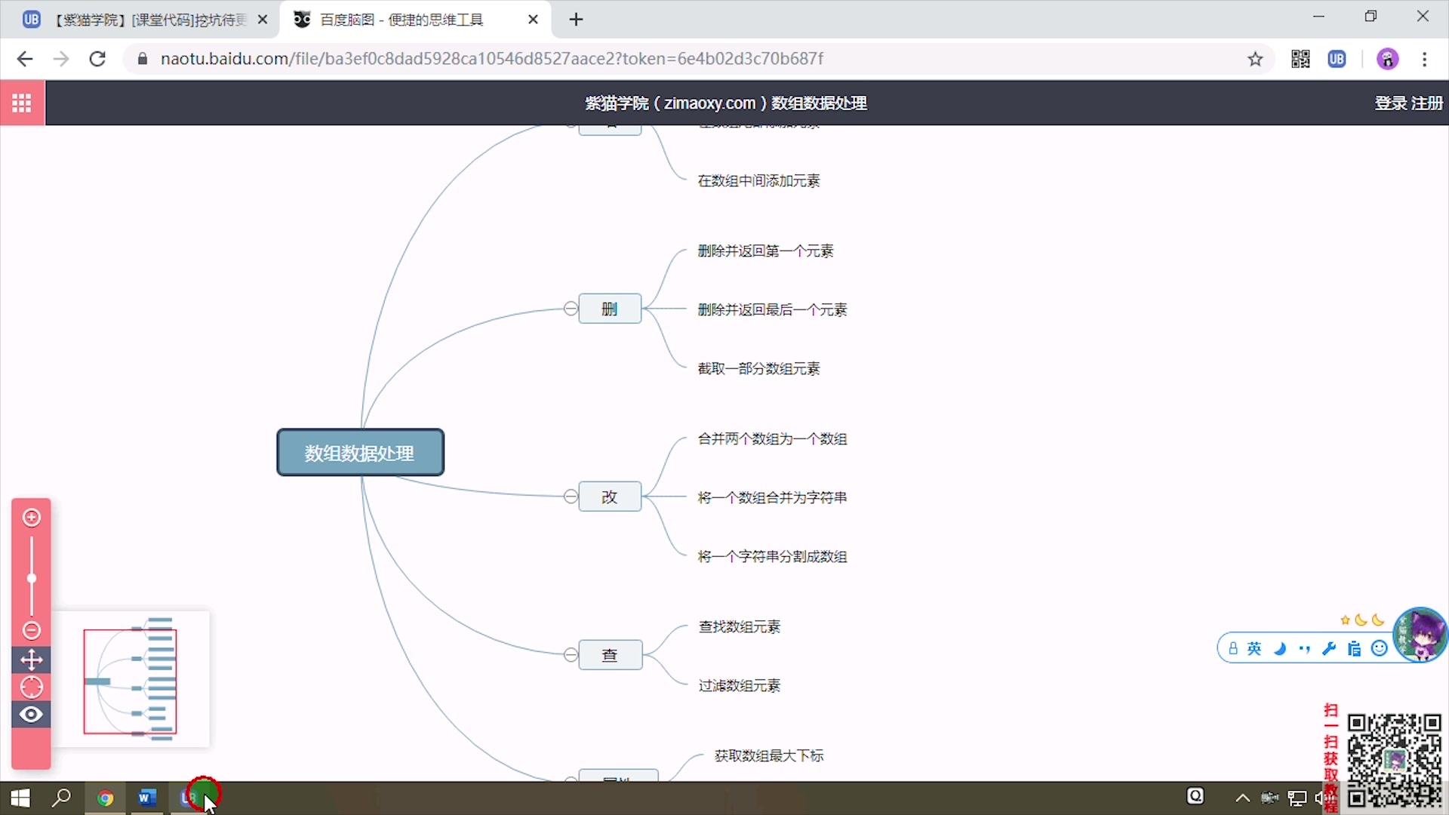Click the 注册 register link
Image resolution: width=1449 pixels, height=815 pixels.
(1427, 103)
